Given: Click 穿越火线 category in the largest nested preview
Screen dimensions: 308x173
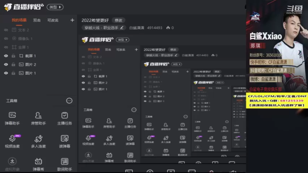Looking at the screenshot, I should point(161,55).
